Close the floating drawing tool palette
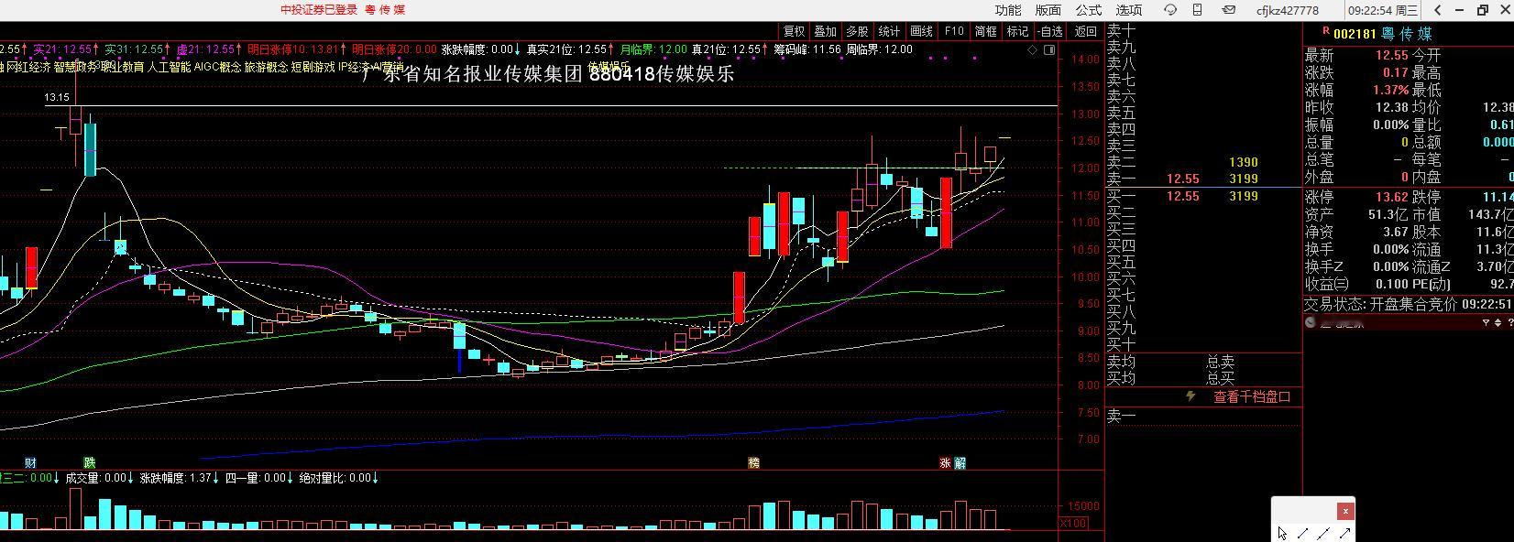The image size is (1514, 542). pyautogui.click(x=1344, y=511)
